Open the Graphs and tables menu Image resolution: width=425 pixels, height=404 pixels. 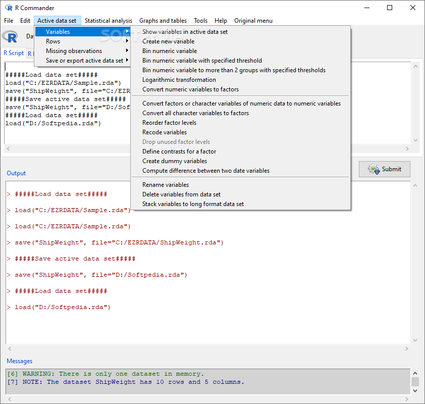[163, 21]
